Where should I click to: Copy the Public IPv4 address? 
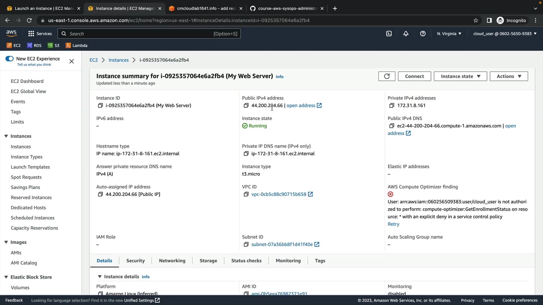(x=246, y=105)
